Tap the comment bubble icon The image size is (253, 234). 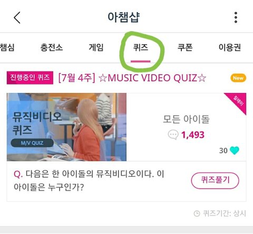pos(173,135)
